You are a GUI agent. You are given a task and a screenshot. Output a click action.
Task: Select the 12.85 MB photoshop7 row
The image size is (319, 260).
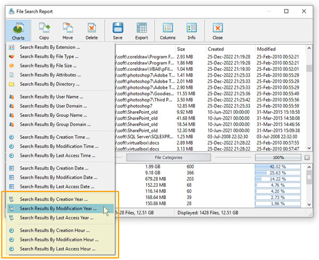click(209, 106)
